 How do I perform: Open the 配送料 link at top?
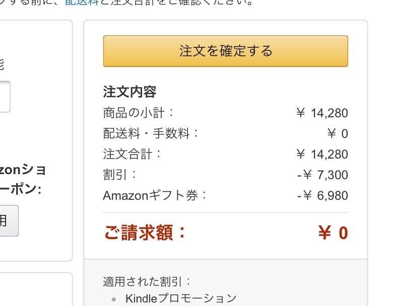tap(79, 3)
